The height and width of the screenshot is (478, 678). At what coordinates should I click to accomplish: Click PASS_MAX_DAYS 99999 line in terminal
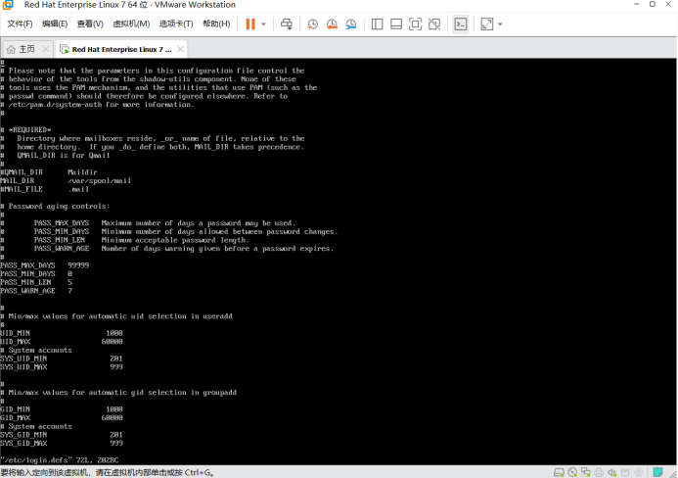[45, 265]
